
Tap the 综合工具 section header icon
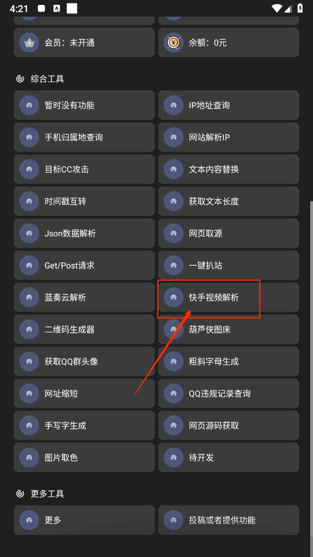click(20, 79)
